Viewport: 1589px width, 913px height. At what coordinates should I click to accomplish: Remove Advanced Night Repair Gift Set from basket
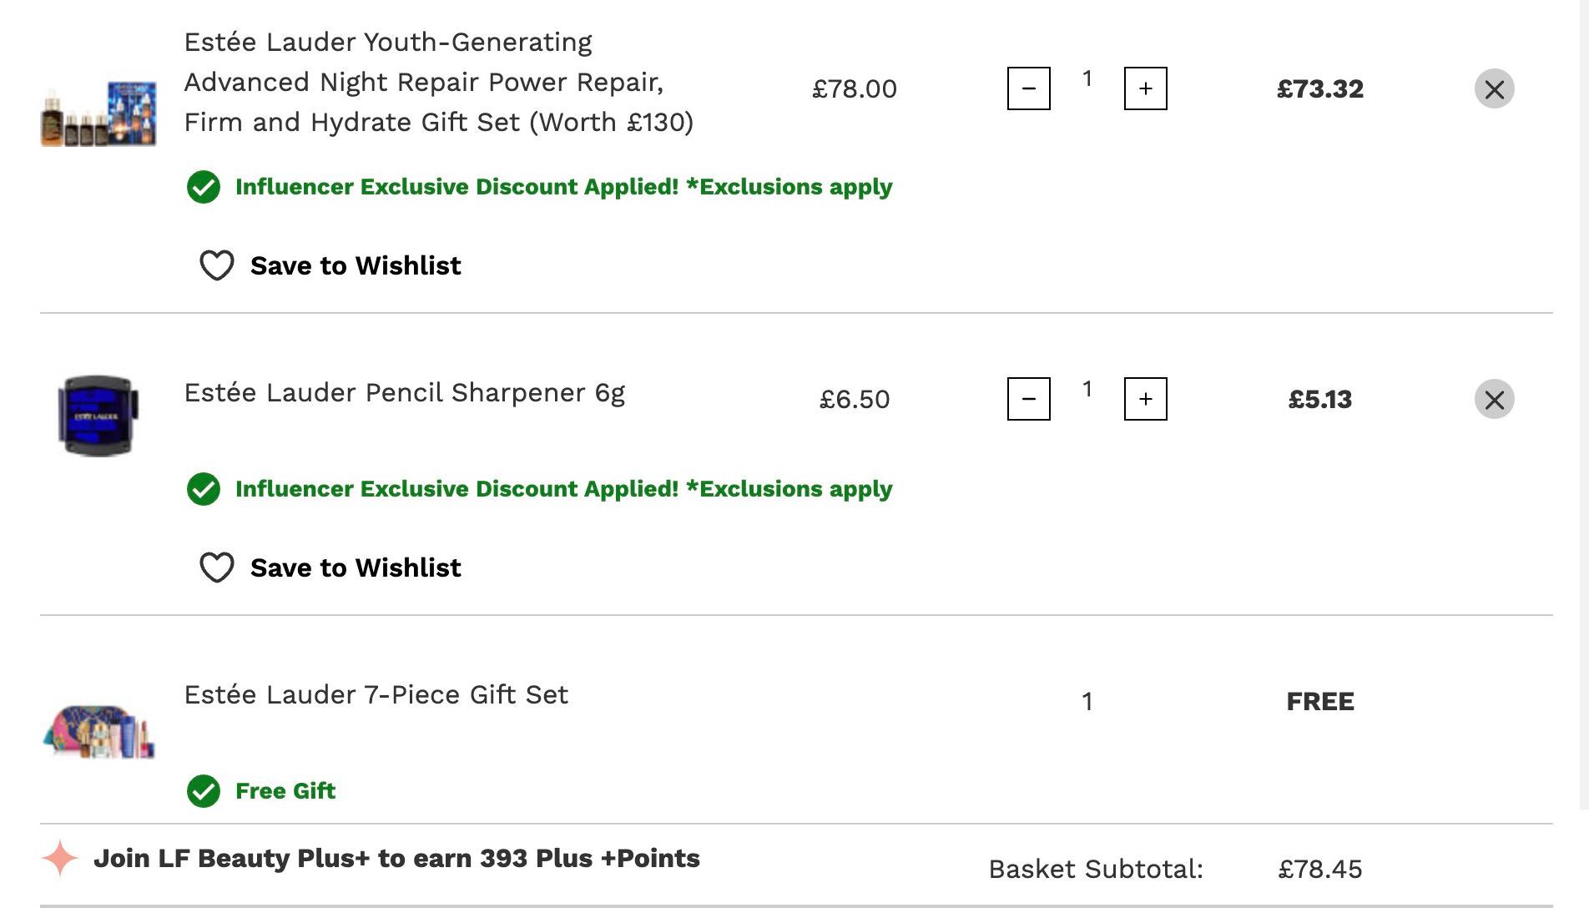[x=1494, y=88]
